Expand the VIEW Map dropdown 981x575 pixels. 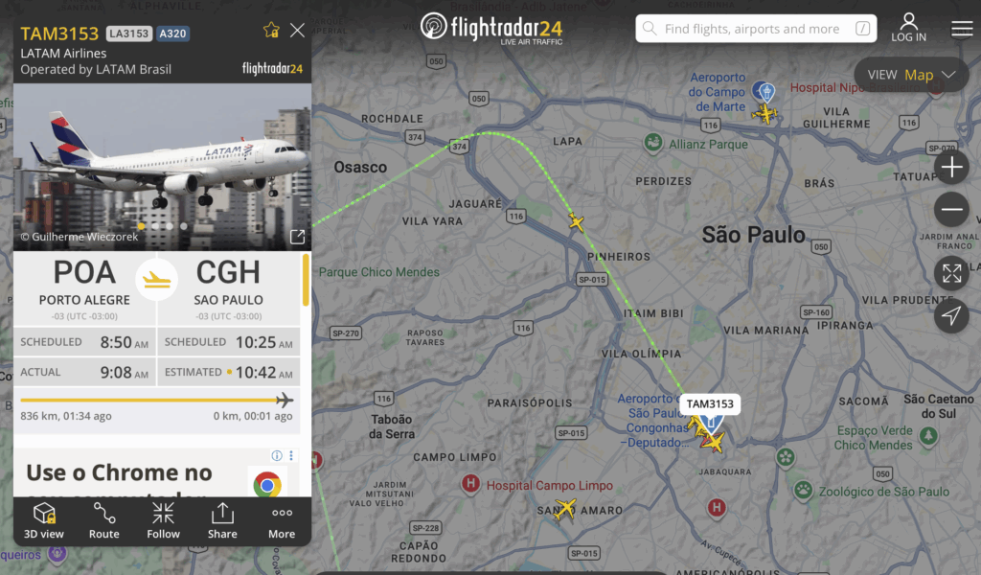912,75
